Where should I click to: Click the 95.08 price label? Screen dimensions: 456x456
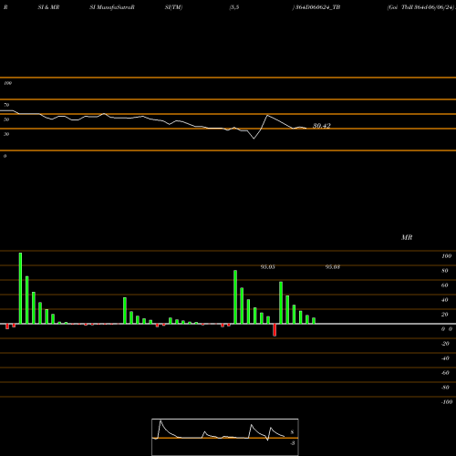point(333,267)
